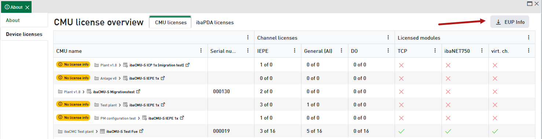This screenshot has width=542, height=139.
Task: Click General (AI) value 1 of 0
Action: (313, 105)
